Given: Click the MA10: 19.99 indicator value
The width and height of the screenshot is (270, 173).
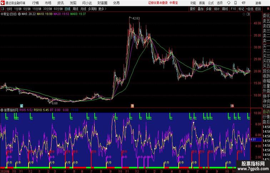Looking at the screenshot, I should 44,14.
